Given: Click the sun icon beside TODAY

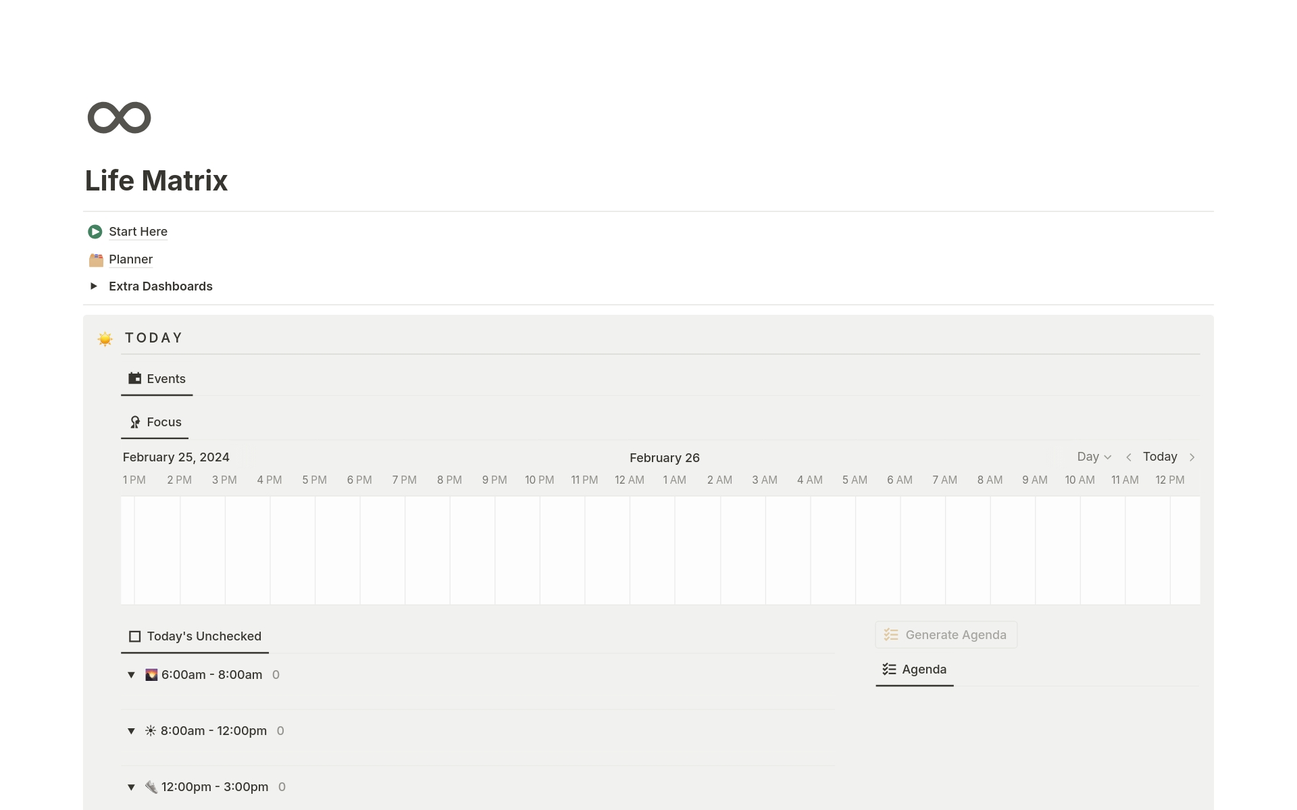Looking at the screenshot, I should pos(105,338).
